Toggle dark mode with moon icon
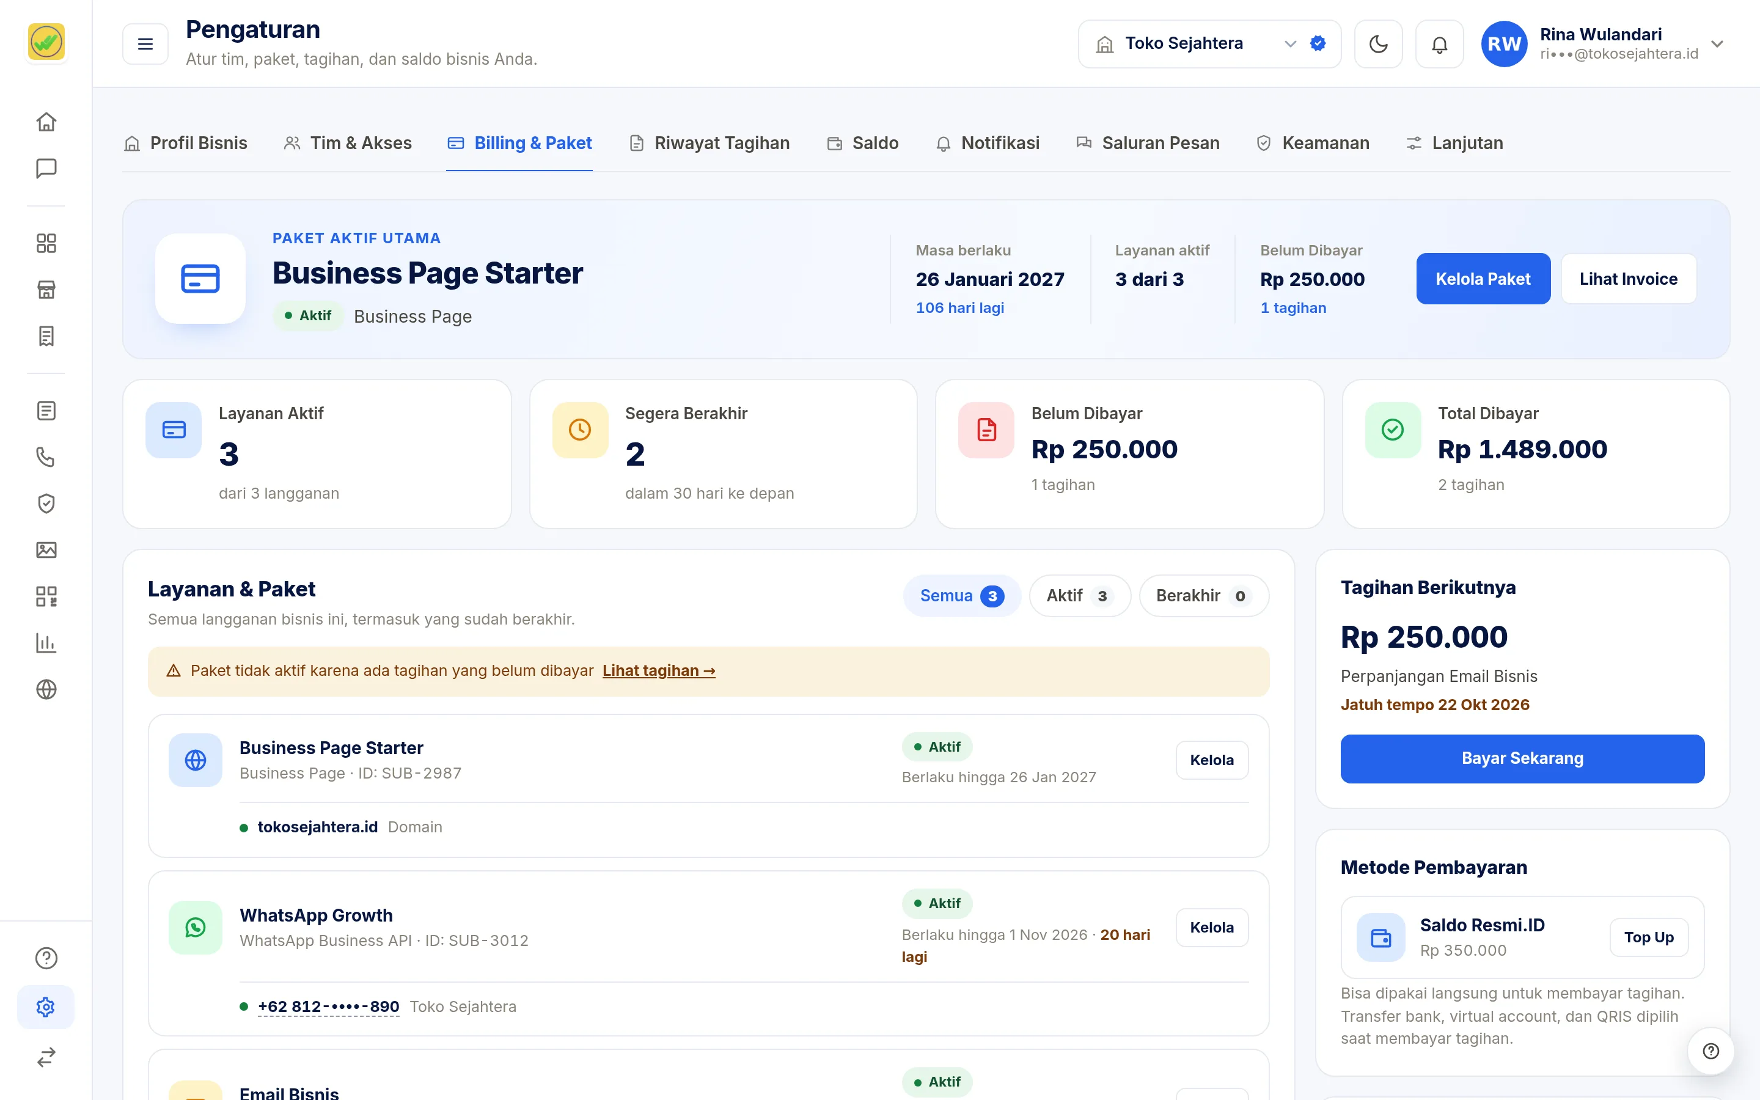 [1378, 43]
